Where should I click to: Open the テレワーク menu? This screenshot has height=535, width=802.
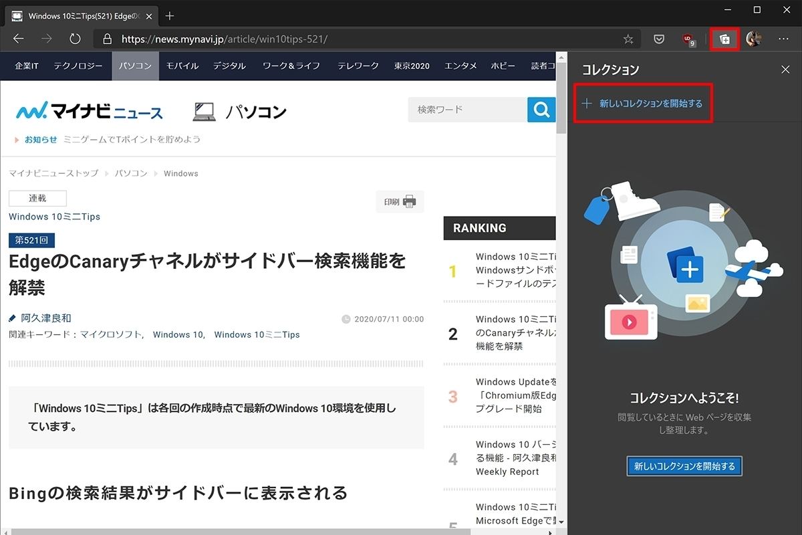point(358,66)
